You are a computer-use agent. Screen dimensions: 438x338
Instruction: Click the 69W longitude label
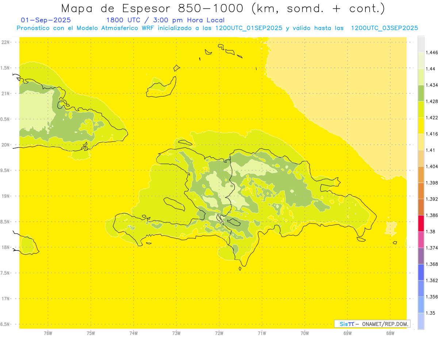coord(347,333)
